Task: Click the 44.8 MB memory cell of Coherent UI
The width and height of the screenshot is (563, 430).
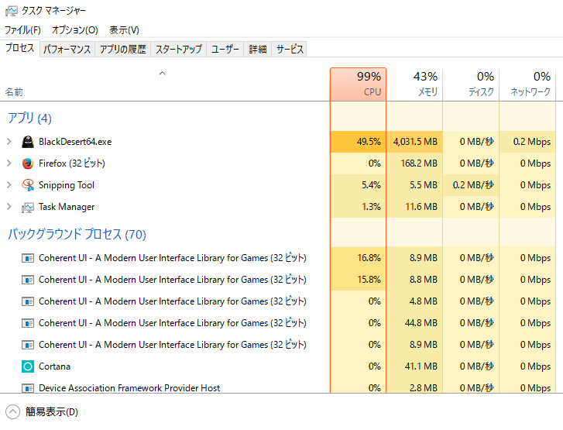Action: [x=414, y=323]
